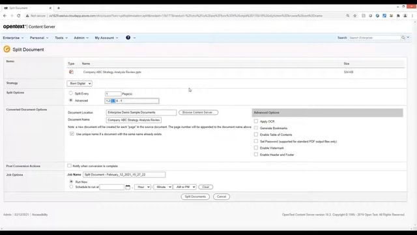Viewport: 417px width, 235px height.
Task: Click the 324 KB size value
Action: pos(349,72)
